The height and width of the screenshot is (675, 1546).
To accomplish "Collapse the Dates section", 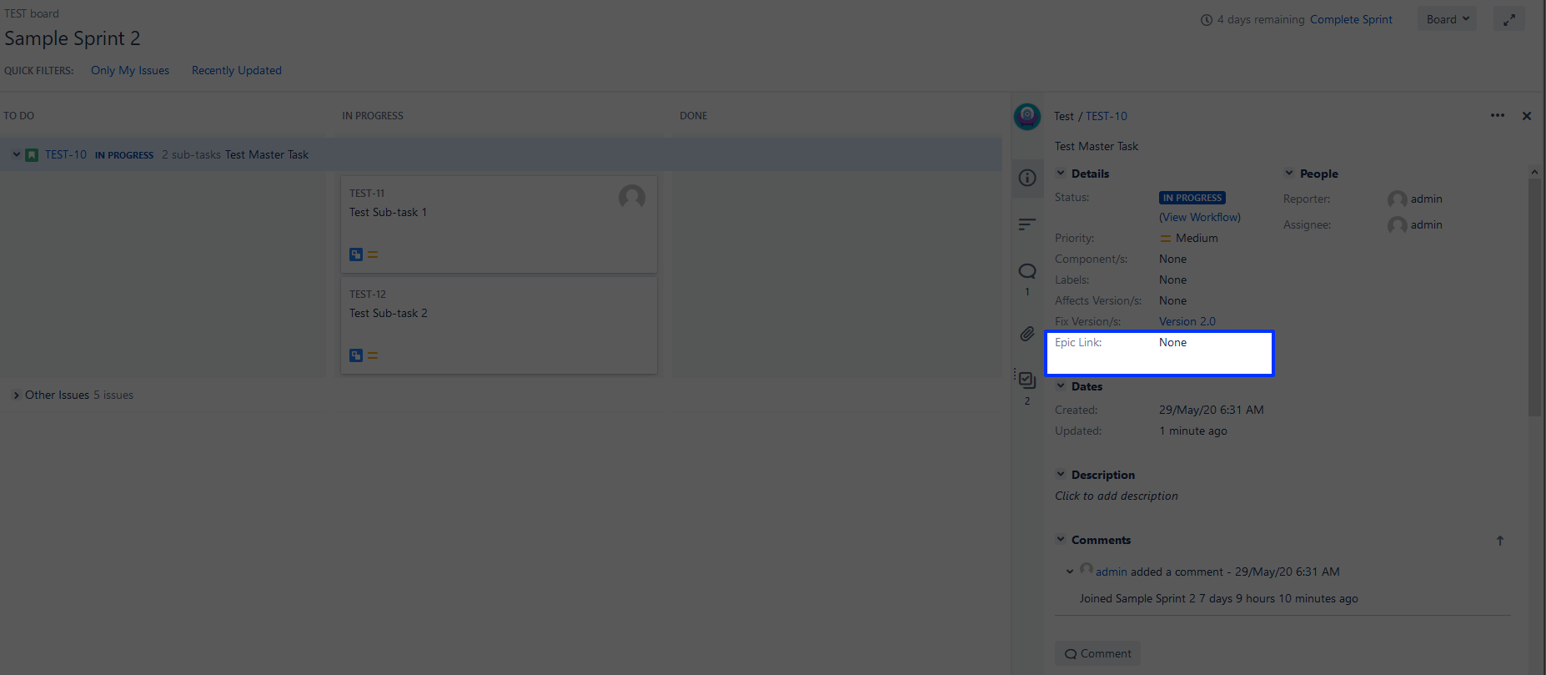I will click(x=1061, y=386).
